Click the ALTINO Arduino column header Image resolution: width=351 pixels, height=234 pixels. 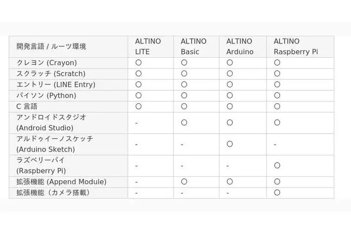(x=240, y=46)
